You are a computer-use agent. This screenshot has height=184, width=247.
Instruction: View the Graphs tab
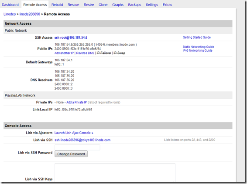pos(118,5)
